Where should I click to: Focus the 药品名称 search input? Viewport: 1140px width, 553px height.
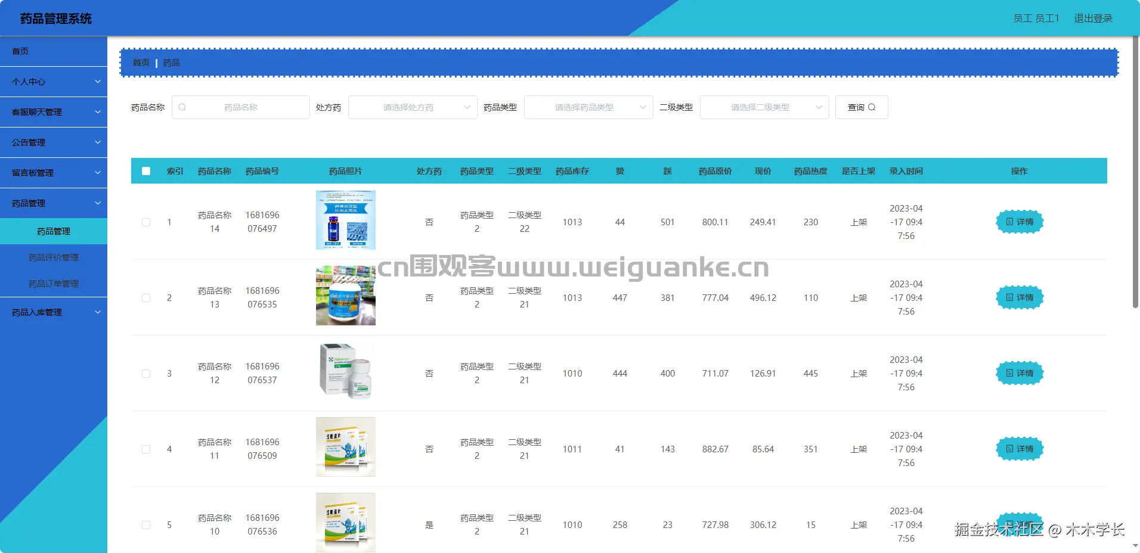[241, 107]
